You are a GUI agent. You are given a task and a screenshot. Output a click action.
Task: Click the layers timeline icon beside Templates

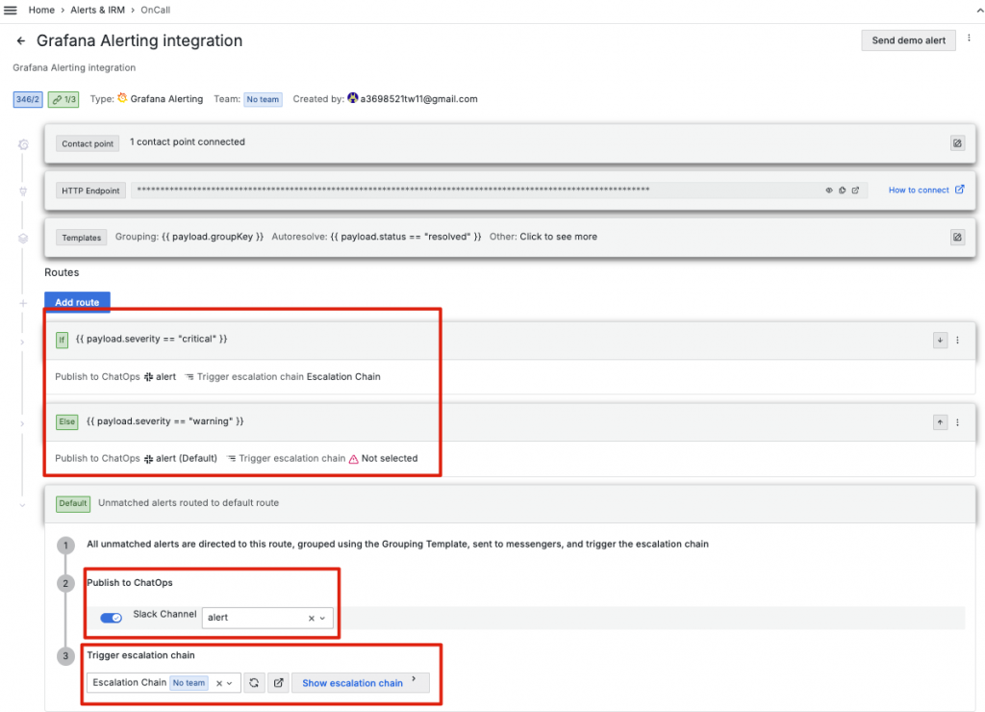(x=23, y=239)
